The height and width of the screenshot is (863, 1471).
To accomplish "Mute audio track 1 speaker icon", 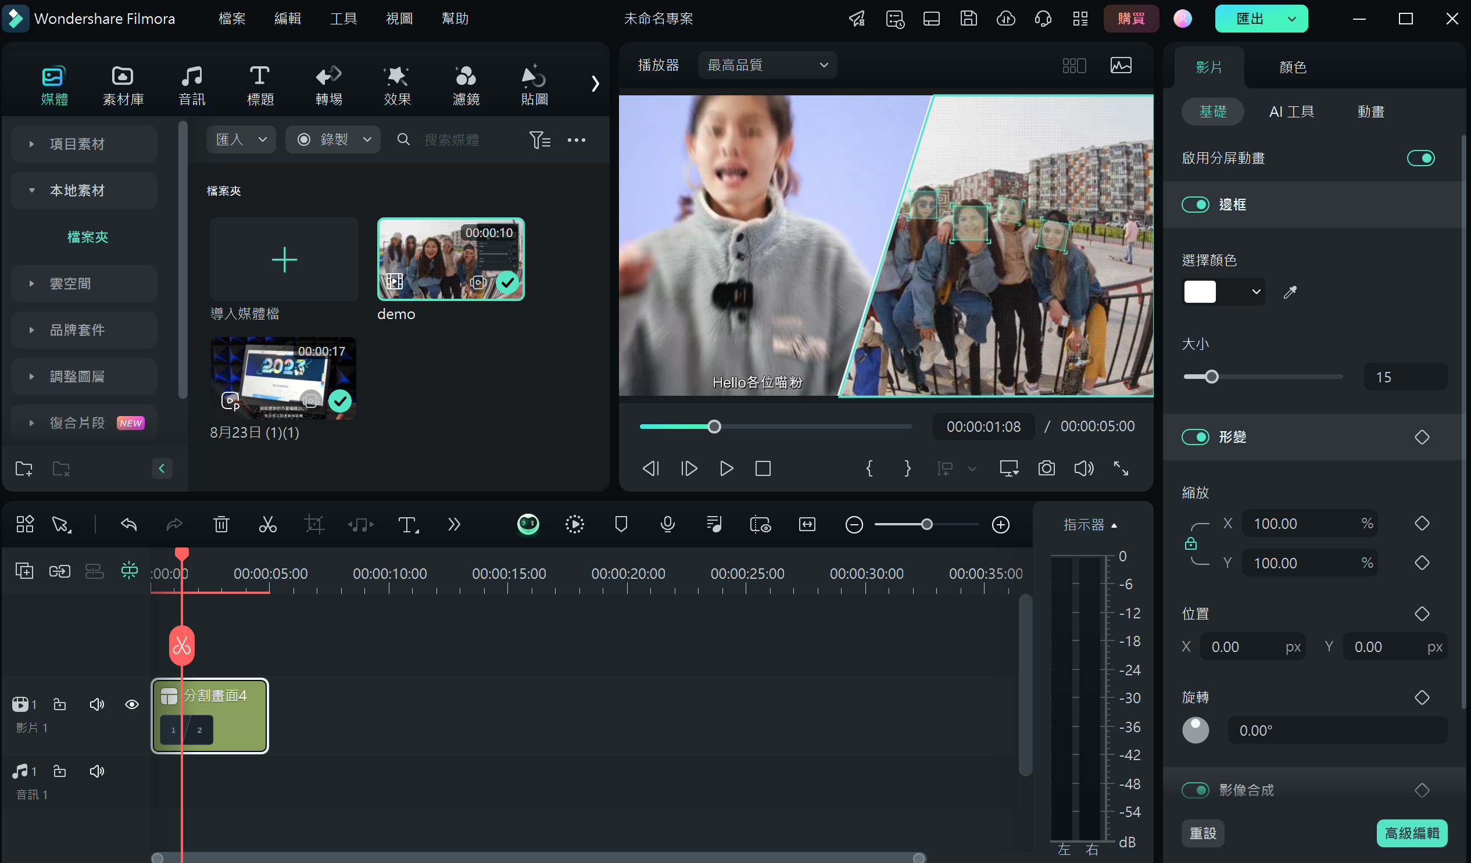I will click(x=97, y=771).
